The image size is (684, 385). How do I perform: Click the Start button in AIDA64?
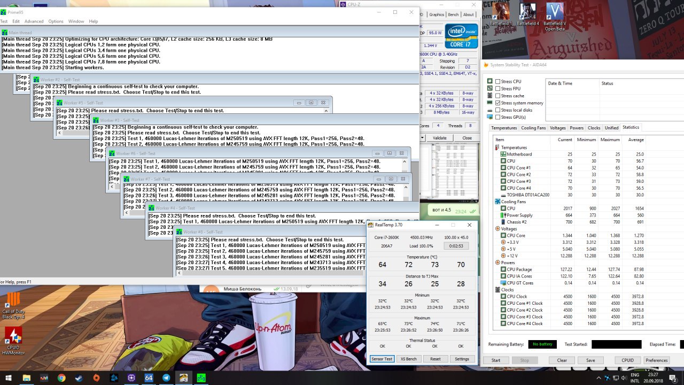[496, 360]
